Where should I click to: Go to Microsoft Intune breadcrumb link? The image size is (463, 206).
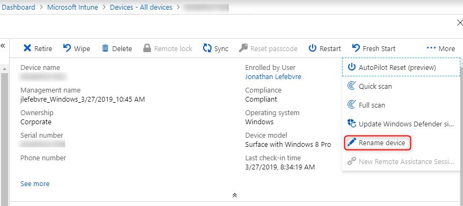(x=73, y=7)
